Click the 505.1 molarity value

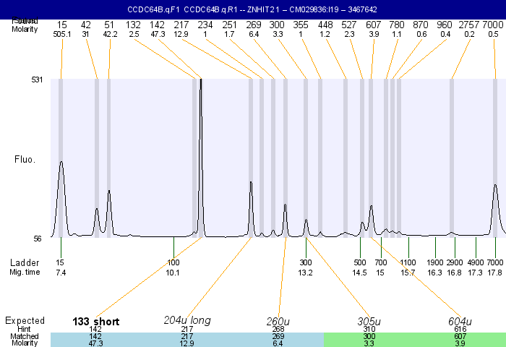(x=61, y=34)
